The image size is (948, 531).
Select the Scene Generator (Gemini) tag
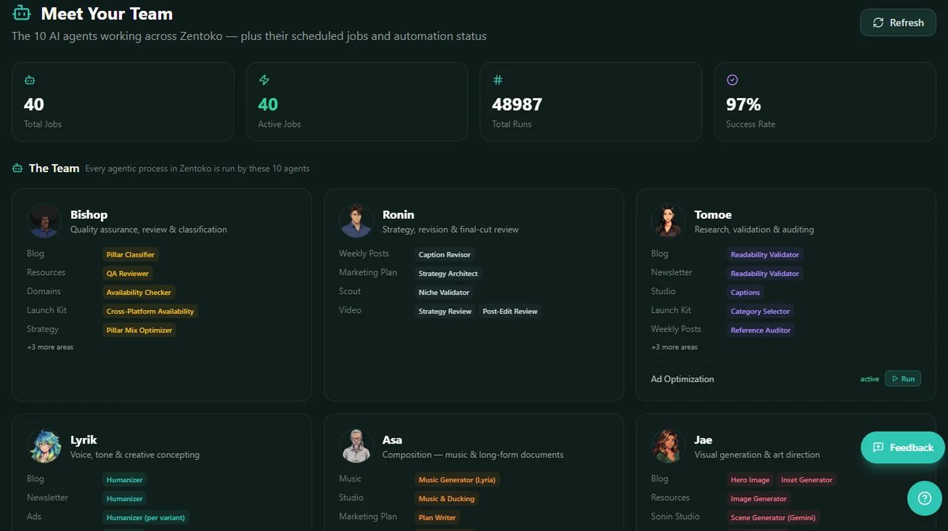[x=773, y=517]
